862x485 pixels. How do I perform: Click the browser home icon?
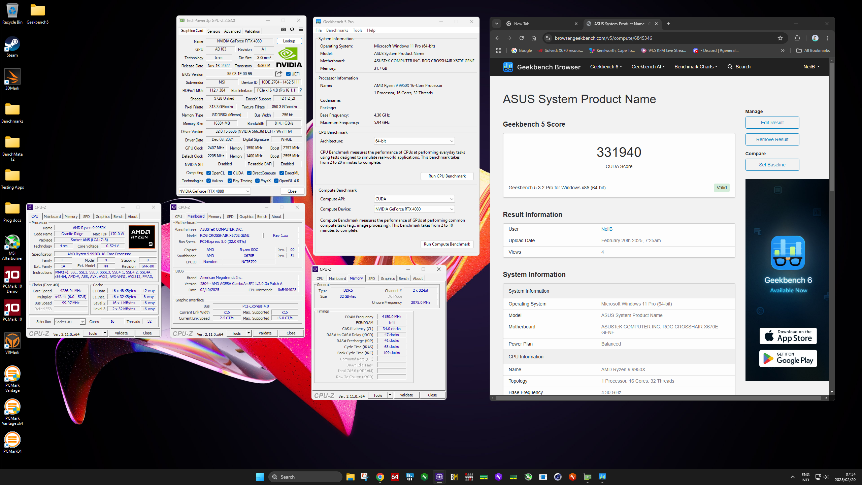click(534, 38)
